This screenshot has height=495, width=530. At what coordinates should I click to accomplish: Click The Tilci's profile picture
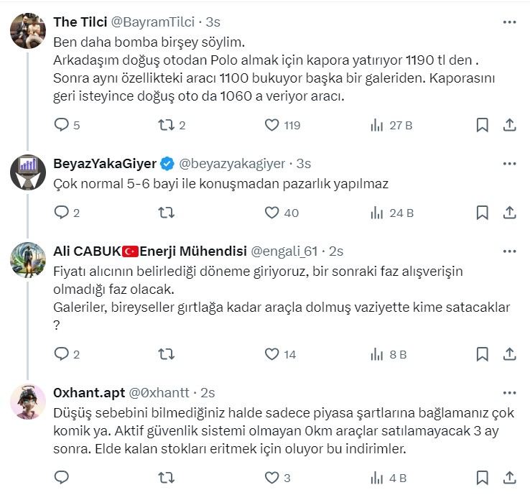coord(28,30)
